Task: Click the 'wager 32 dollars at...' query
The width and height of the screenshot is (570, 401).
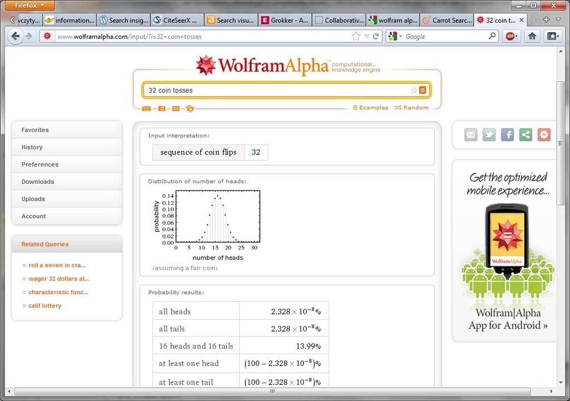Action: (59, 278)
